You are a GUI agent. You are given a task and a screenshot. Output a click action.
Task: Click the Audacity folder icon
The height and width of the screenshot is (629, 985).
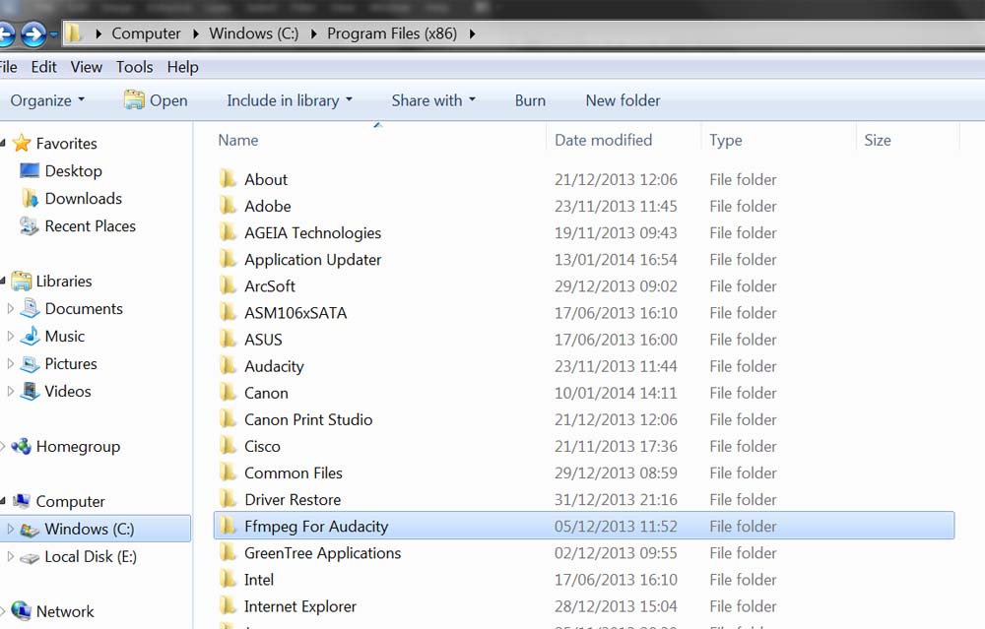tap(229, 366)
